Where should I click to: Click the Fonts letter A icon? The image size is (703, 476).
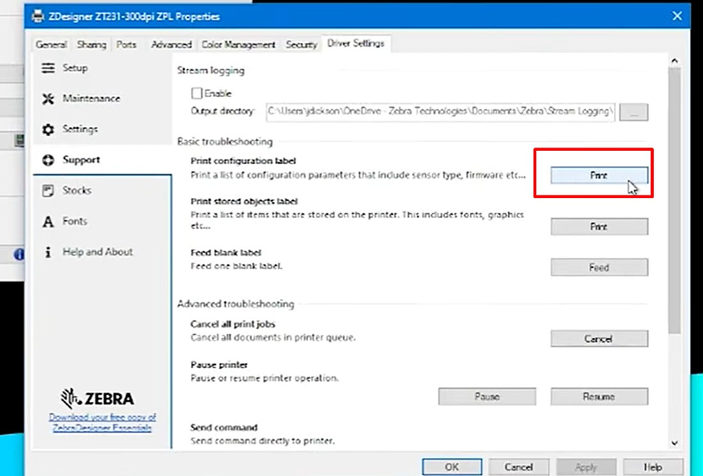[x=48, y=222]
